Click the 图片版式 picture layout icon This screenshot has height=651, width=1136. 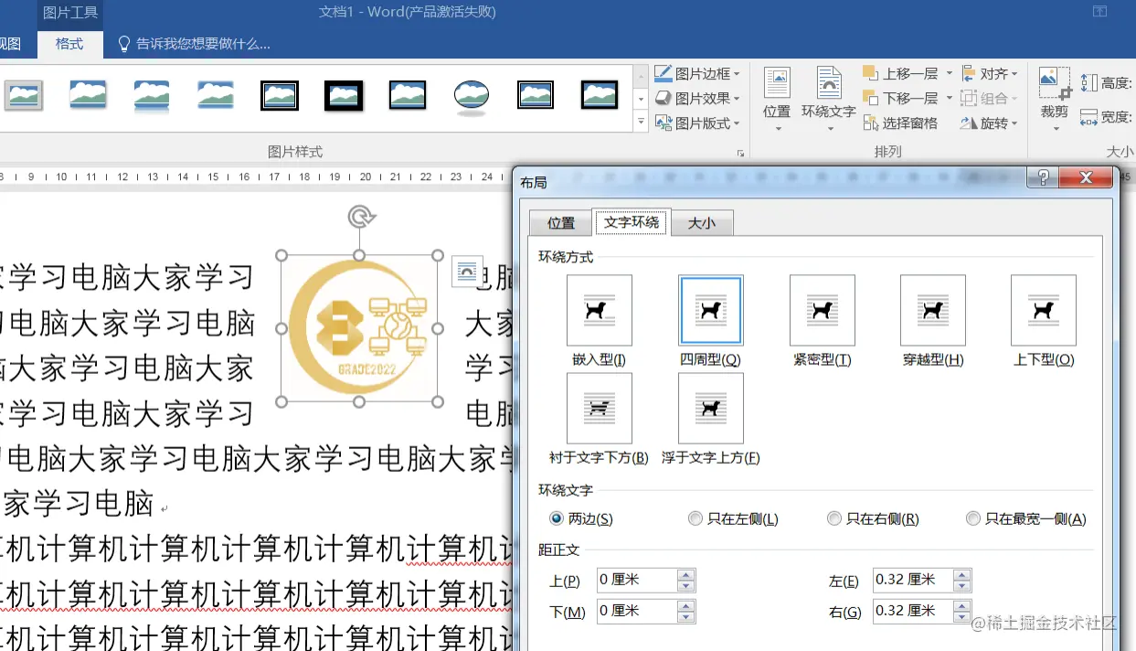pyautogui.click(x=664, y=123)
